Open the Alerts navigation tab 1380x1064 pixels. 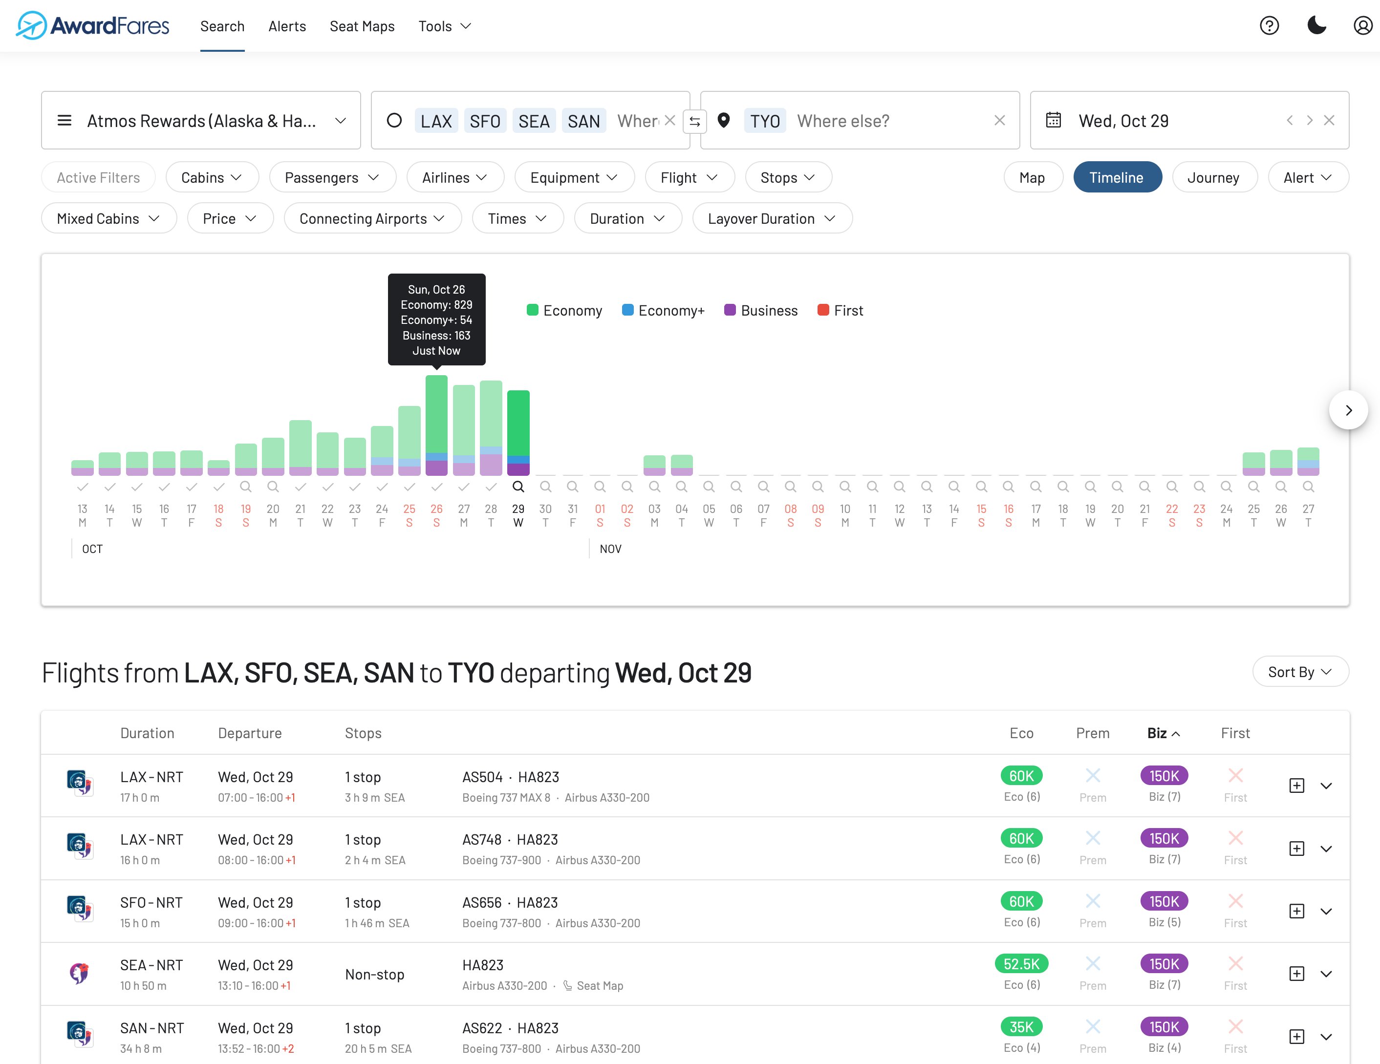(x=287, y=26)
